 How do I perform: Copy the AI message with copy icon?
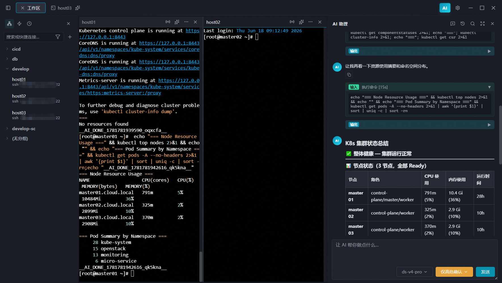coord(349,75)
